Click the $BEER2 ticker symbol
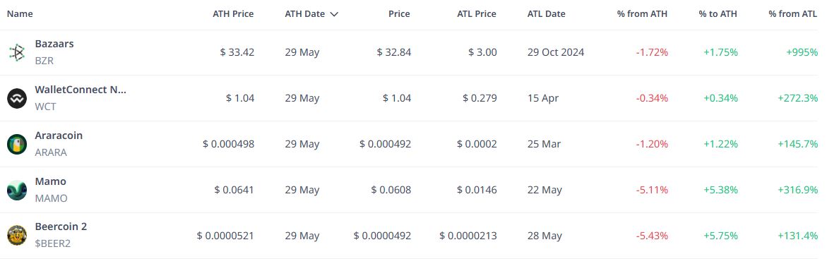The image size is (839, 259). pyautogui.click(x=53, y=243)
